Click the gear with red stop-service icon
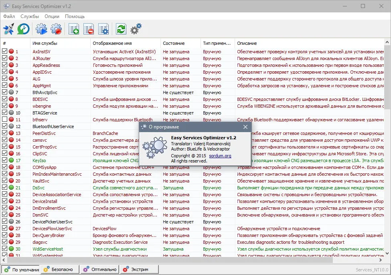 click(x=56, y=29)
